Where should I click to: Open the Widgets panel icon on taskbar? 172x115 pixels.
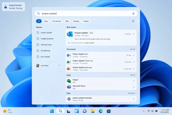77,111
